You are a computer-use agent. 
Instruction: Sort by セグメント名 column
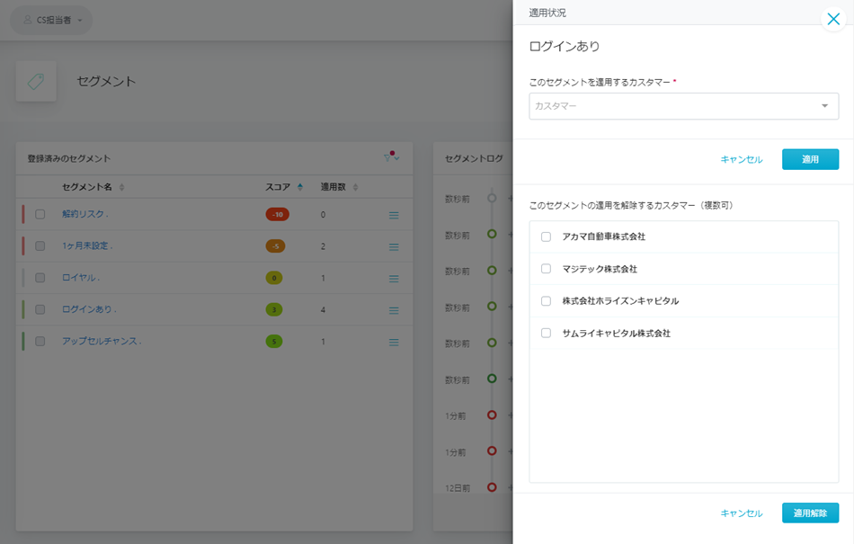click(93, 187)
